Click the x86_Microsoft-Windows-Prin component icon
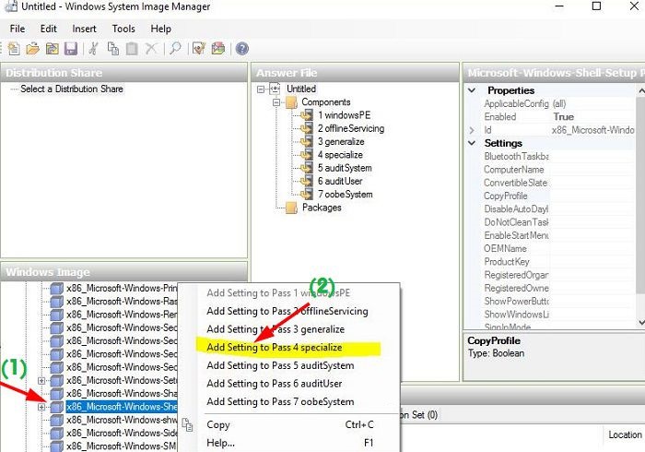This screenshot has height=452, width=645. tap(57, 288)
